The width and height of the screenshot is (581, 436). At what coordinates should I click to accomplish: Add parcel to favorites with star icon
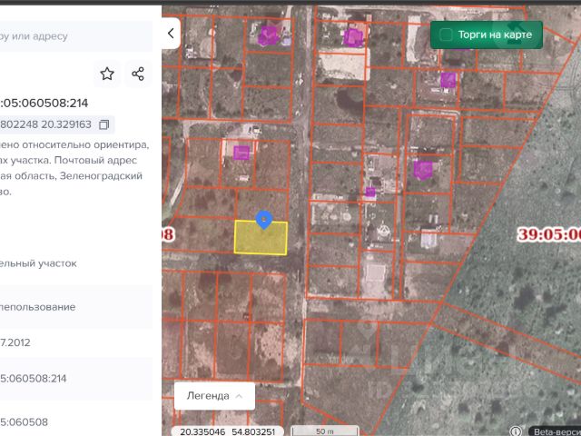107,74
